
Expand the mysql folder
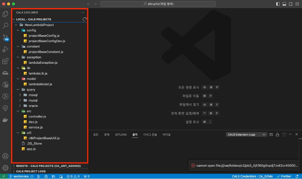[20, 100]
